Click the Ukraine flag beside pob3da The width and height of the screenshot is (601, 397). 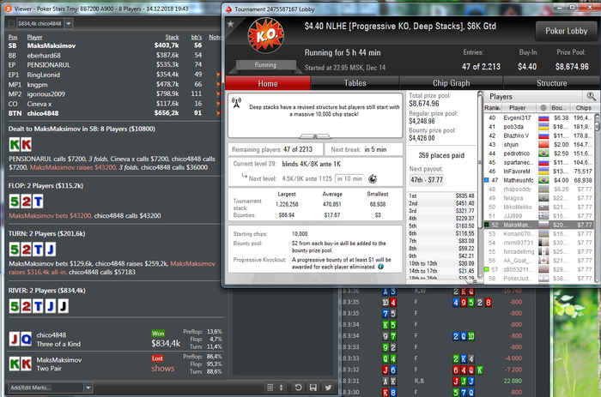pos(543,127)
